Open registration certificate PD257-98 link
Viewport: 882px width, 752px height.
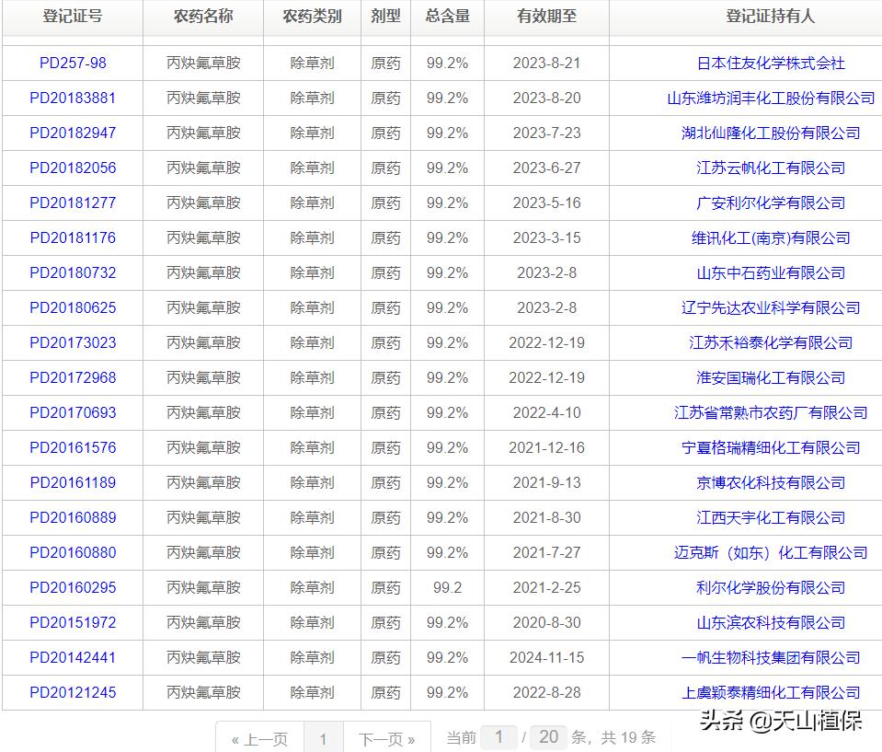pos(73,64)
